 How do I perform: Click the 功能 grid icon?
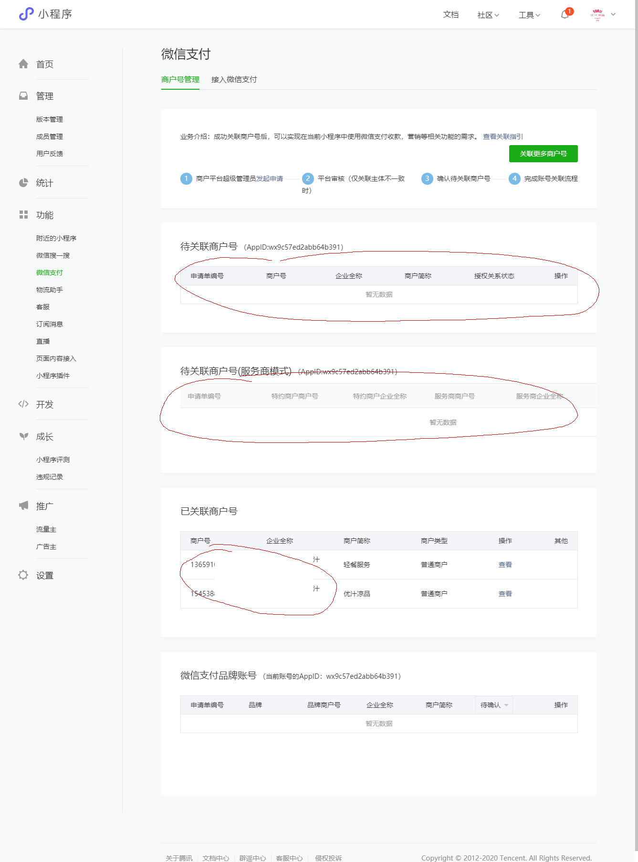[x=23, y=215]
